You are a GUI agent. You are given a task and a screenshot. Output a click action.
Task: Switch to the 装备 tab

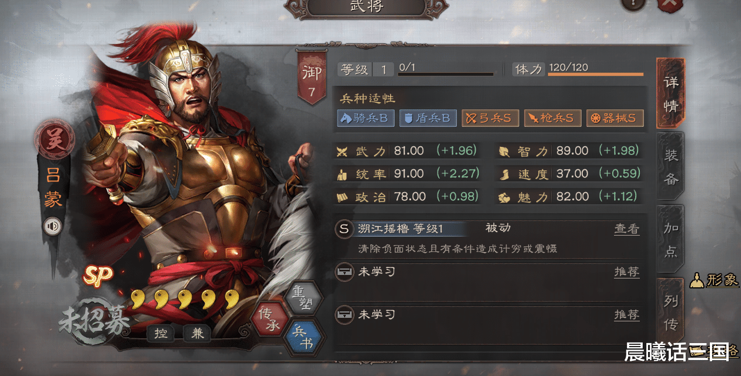click(x=671, y=167)
